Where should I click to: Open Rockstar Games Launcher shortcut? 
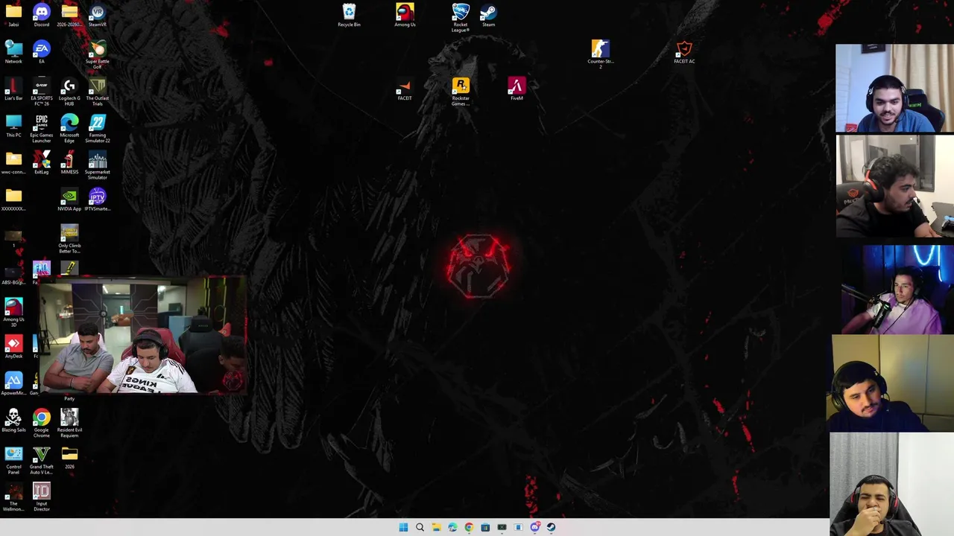(x=461, y=92)
